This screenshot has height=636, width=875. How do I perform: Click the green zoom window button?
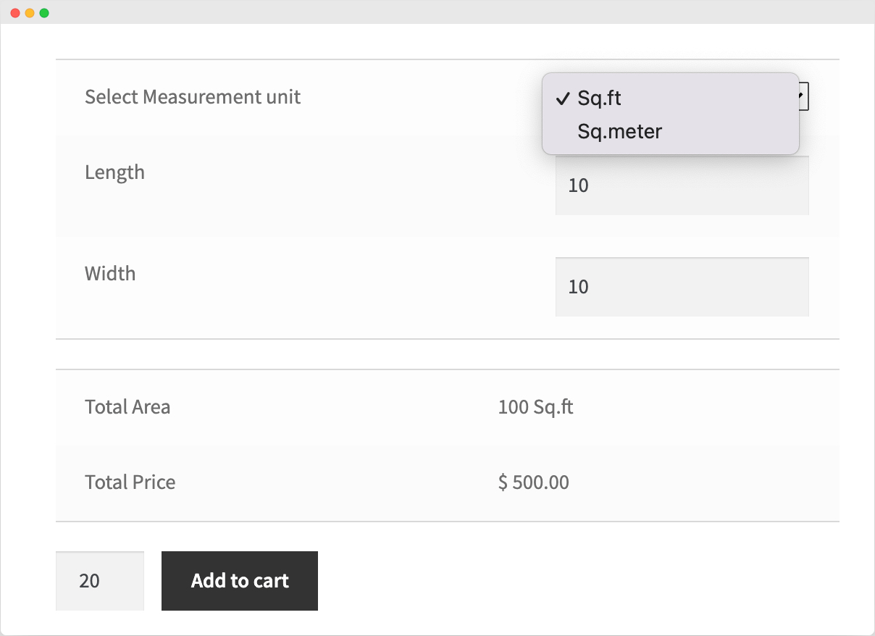45,12
